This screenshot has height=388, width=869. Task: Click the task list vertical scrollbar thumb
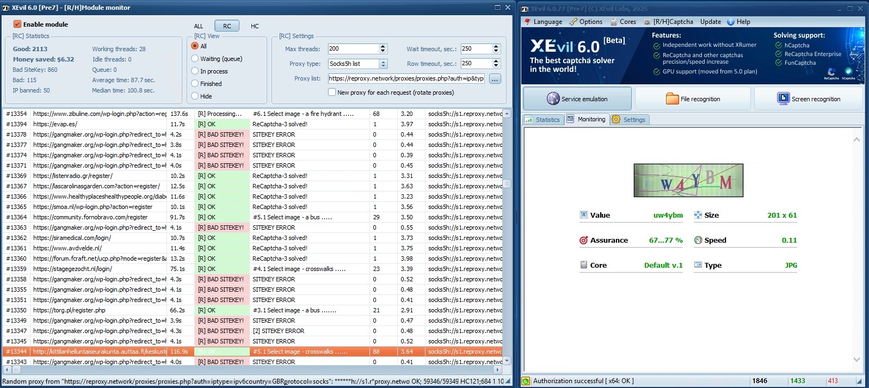507,183
